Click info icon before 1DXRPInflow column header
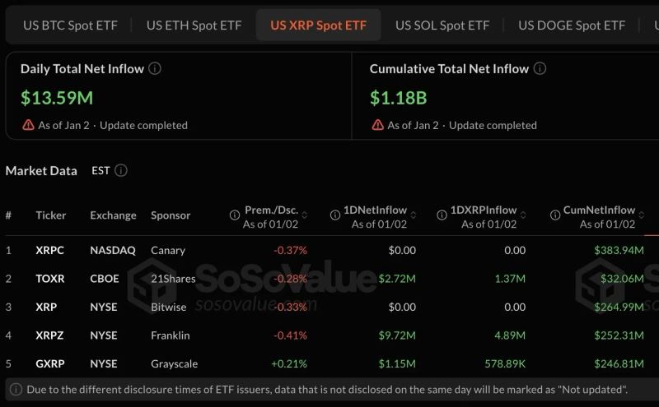 tap(442, 215)
